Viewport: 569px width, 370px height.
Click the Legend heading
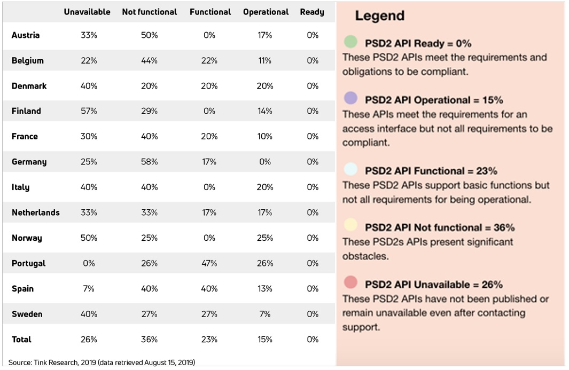coord(379,17)
